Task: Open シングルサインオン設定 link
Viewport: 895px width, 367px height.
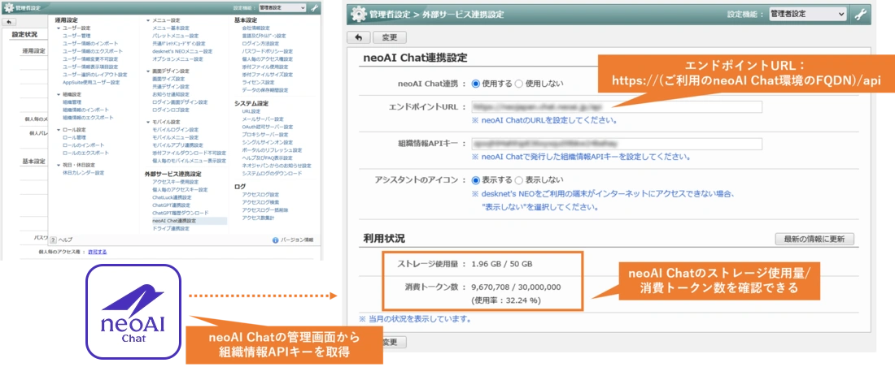Action: point(267,142)
